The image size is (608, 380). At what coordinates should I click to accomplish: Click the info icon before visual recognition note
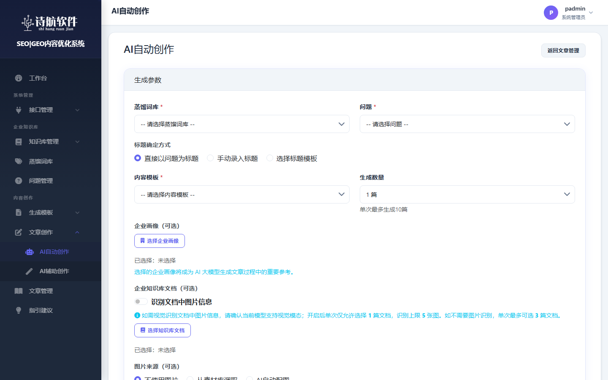point(137,315)
